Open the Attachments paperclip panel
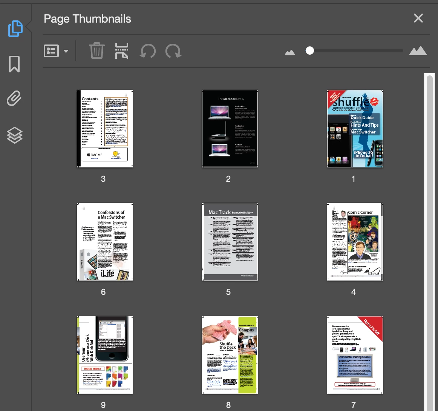This screenshot has width=438, height=411. click(14, 98)
